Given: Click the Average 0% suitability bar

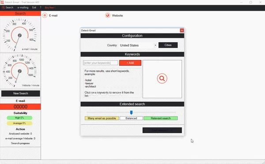Looking at the screenshot, I should [19, 123].
